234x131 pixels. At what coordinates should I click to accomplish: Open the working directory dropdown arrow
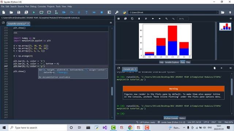point(218,12)
